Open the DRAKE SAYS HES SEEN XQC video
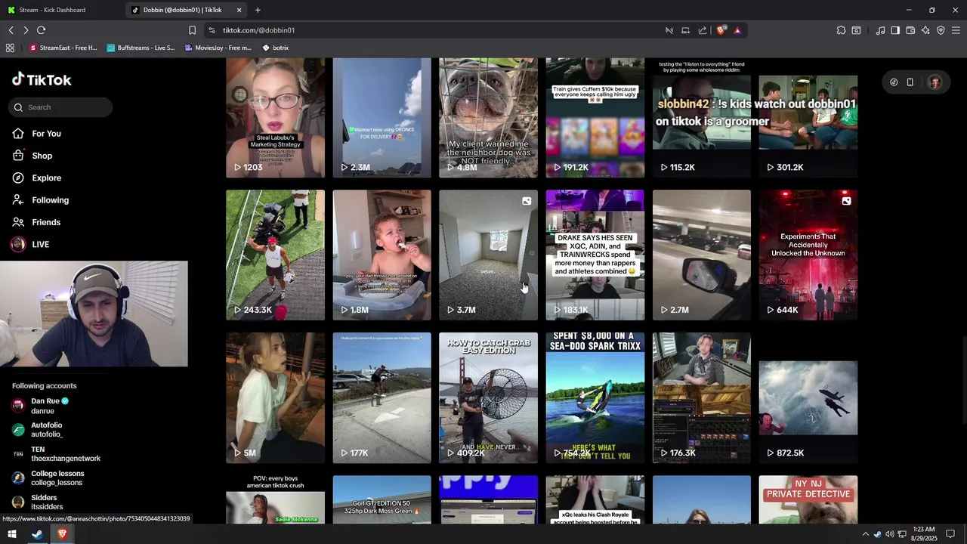The height and width of the screenshot is (544, 967). point(595,255)
